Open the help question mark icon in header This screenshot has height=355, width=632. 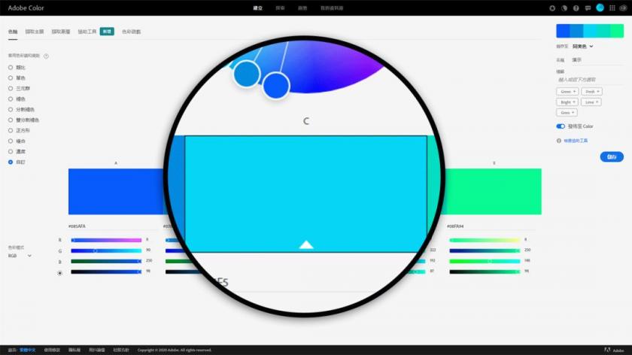pyautogui.click(x=576, y=8)
